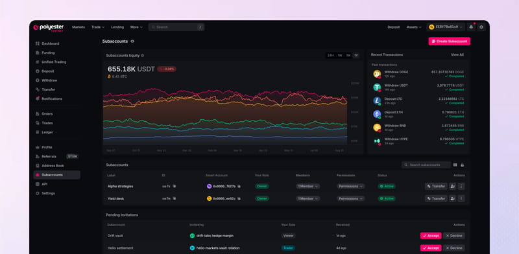Open Dashboard from the sidebar
The width and height of the screenshot is (519, 254).
pyautogui.click(x=56, y=43)
